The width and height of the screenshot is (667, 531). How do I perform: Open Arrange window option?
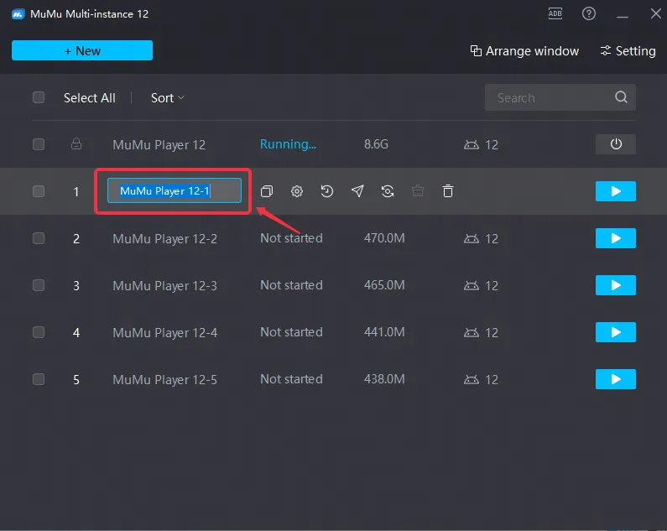524,51
